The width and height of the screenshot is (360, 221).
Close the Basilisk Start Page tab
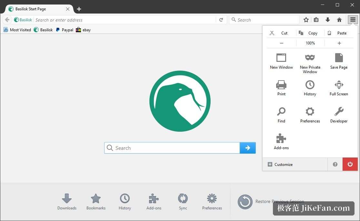click(x=68, y=9)
